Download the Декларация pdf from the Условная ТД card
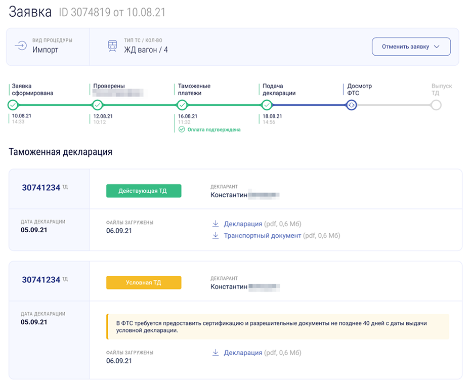The height and width of the screenshot is (381, 471). point(243,353)
